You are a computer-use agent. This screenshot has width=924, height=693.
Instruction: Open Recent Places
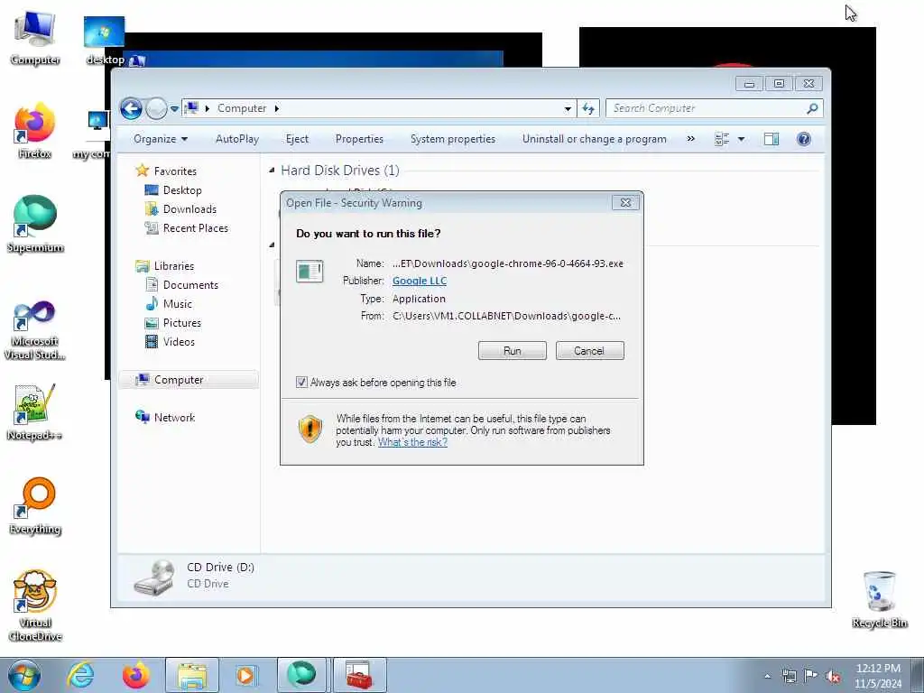[195, 228]
